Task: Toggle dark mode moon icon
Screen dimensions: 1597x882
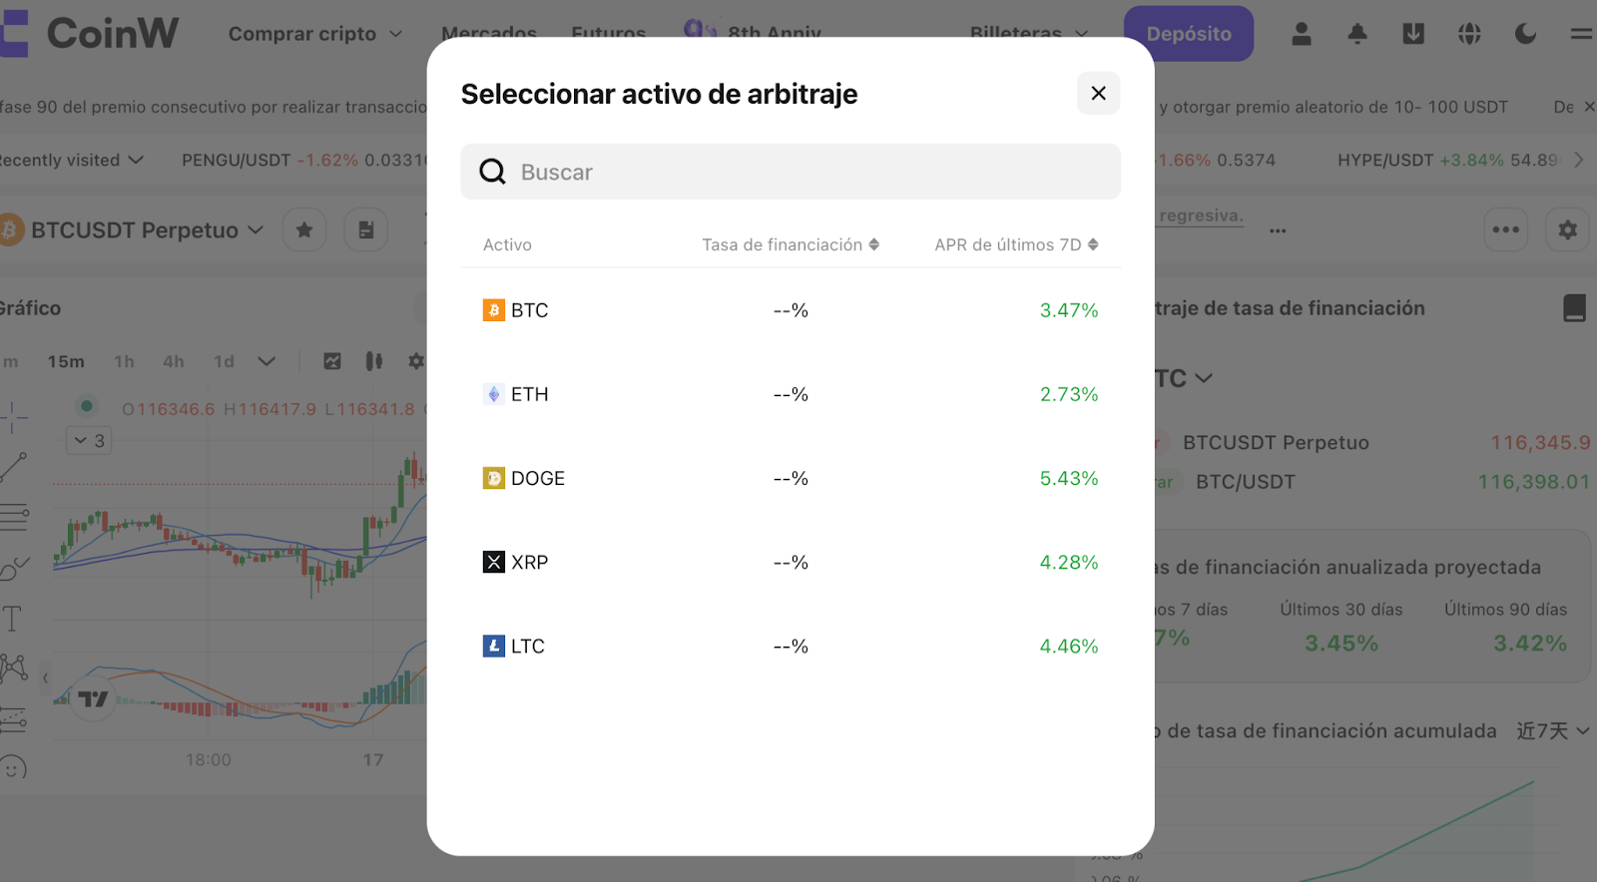Action: (1525, 34)
